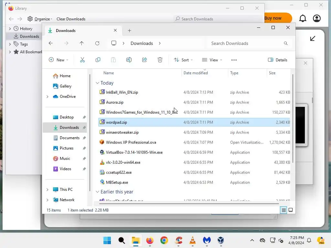This screenshot has width=331, height=248.
Task: Go back in File Explorer navigation
Action: pos(51,43)
